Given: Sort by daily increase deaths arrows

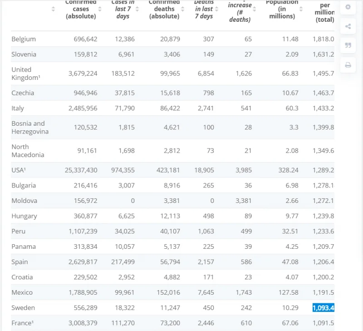Looking at the screenshot, I should (254, 9).
